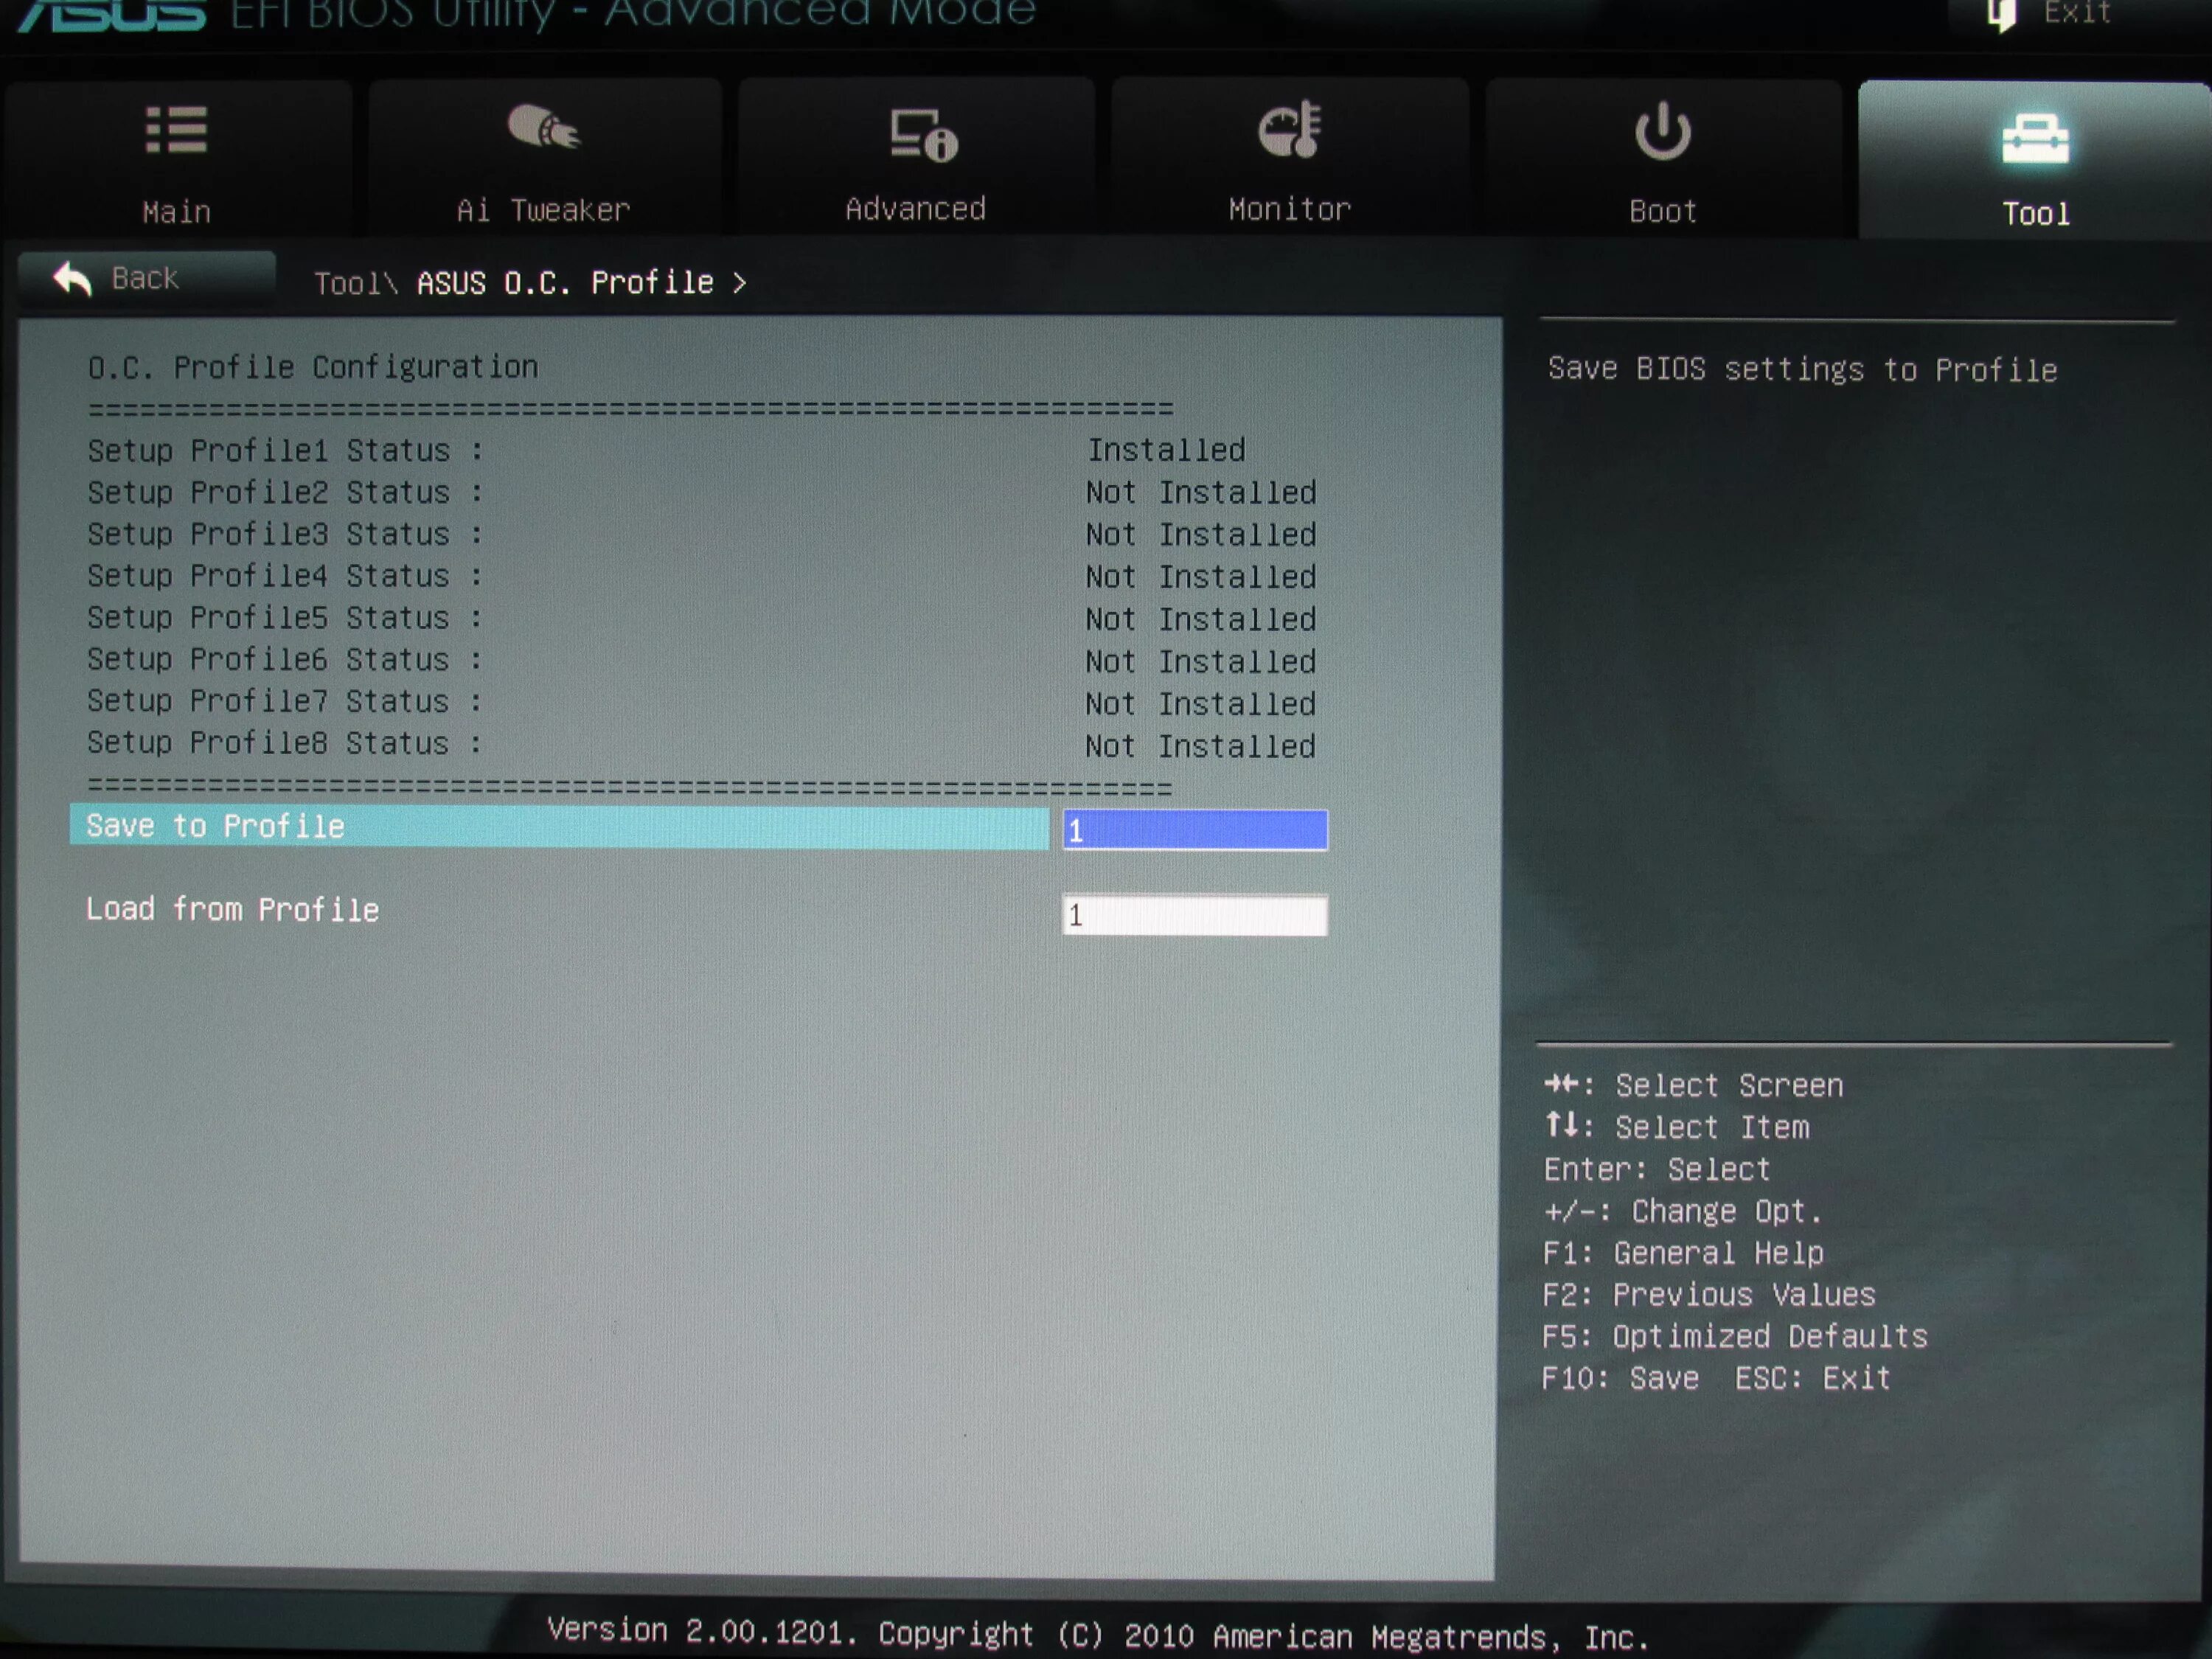This screenshot has width=2212, height=1659.
Task: Click the ASUS O.C. Profile breadcrumb
Action: tap(565, 282)
